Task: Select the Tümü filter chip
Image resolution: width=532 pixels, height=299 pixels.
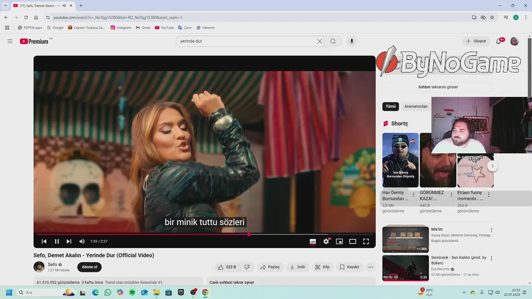Action: coord(391,106)
